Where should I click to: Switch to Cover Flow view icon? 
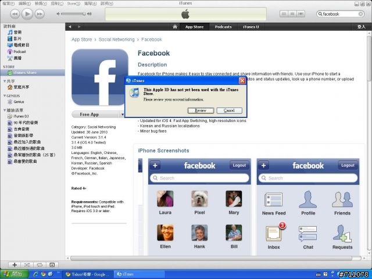click(301, 14)
